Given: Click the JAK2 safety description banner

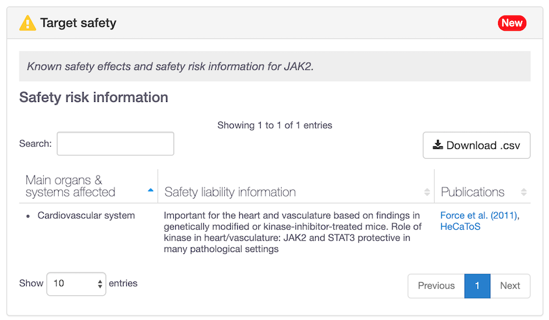Looking at the screenshot, I should tap(274, 67).
